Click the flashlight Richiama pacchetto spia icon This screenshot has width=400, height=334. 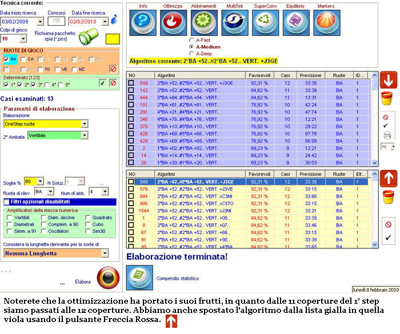pyautogui.click(x=89, y=37)
